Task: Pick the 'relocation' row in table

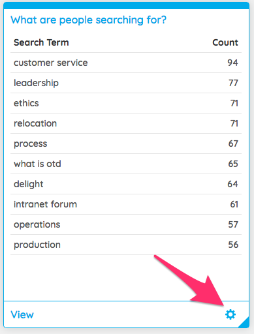Action: click(x=126, y=123)
